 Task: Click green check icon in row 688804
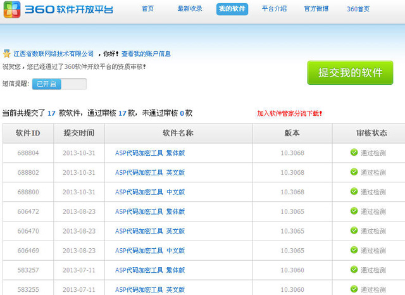pos(354,153)
